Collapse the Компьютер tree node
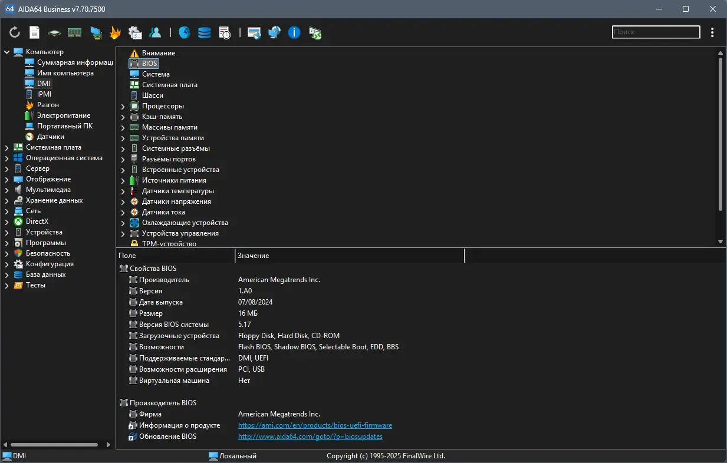 coord(6,52)
